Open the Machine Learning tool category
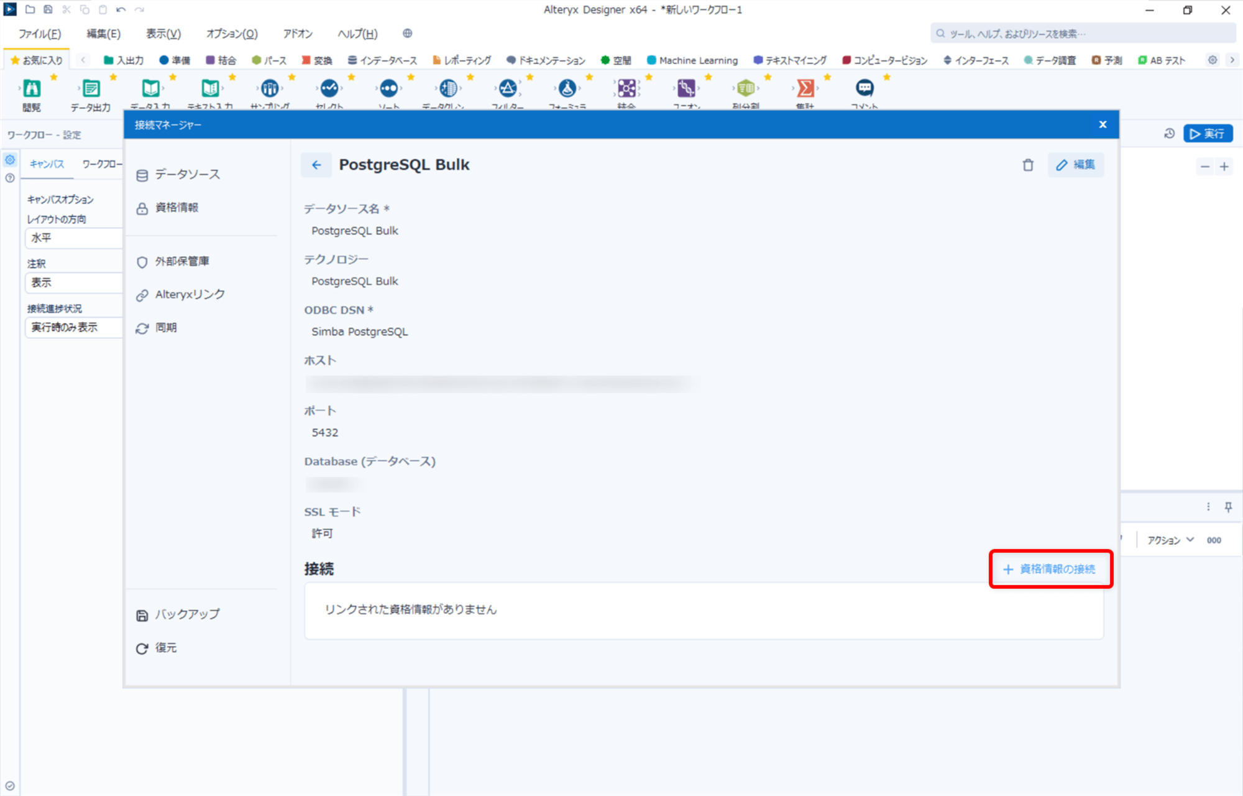Screen dimensions: 1243x796 [x=692, y=60]
